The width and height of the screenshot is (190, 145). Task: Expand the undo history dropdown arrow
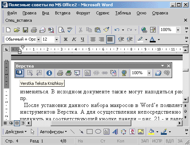coord(123,30)
